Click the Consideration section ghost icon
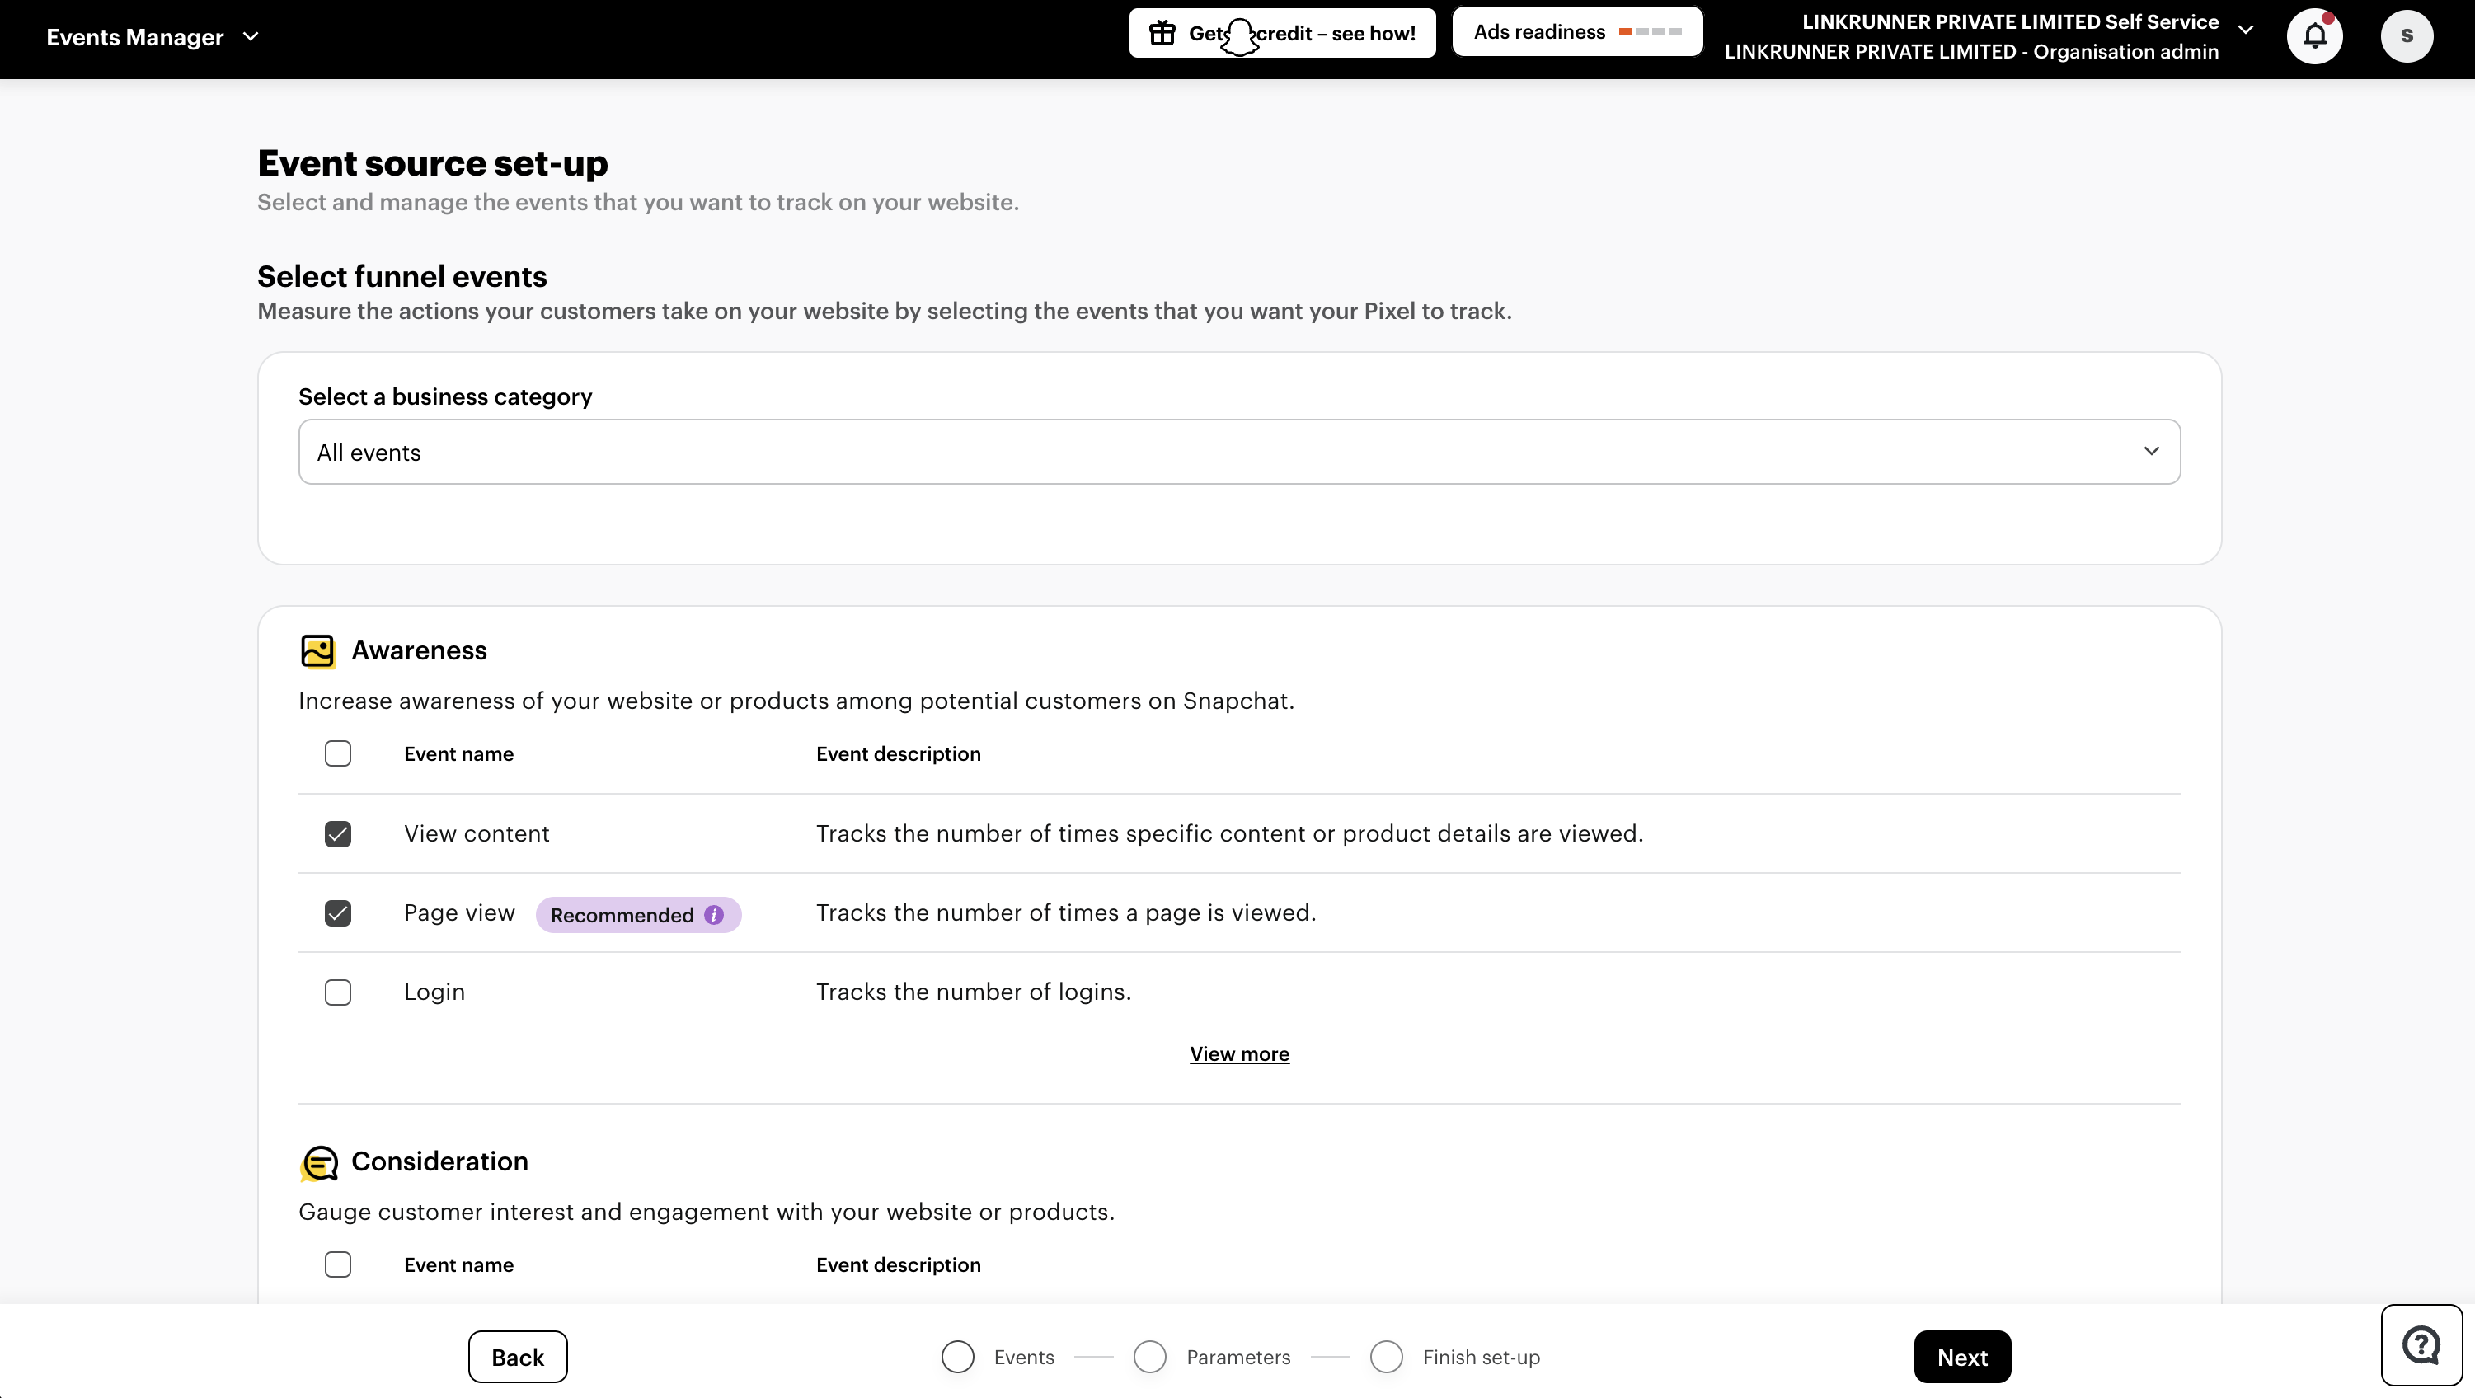 317,1162
